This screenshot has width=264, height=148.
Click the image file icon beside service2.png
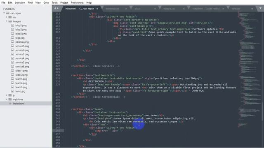pyautogui.click(x=12, y=50)
